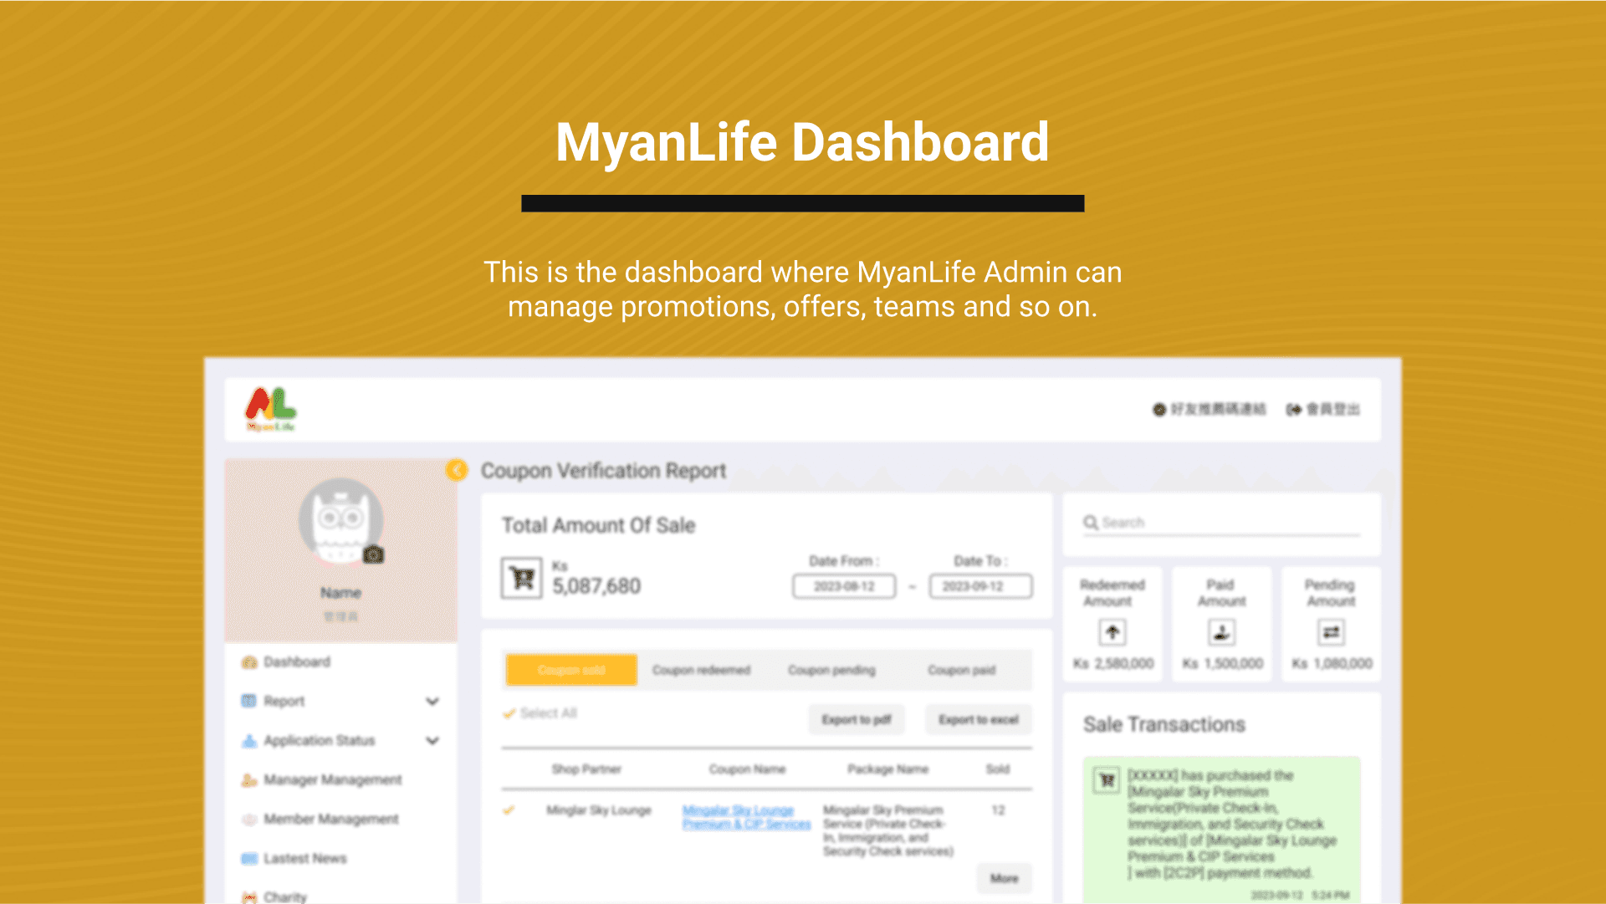Open the owl profile avatar
The image size is (1606, 904).
click(340, 521)
